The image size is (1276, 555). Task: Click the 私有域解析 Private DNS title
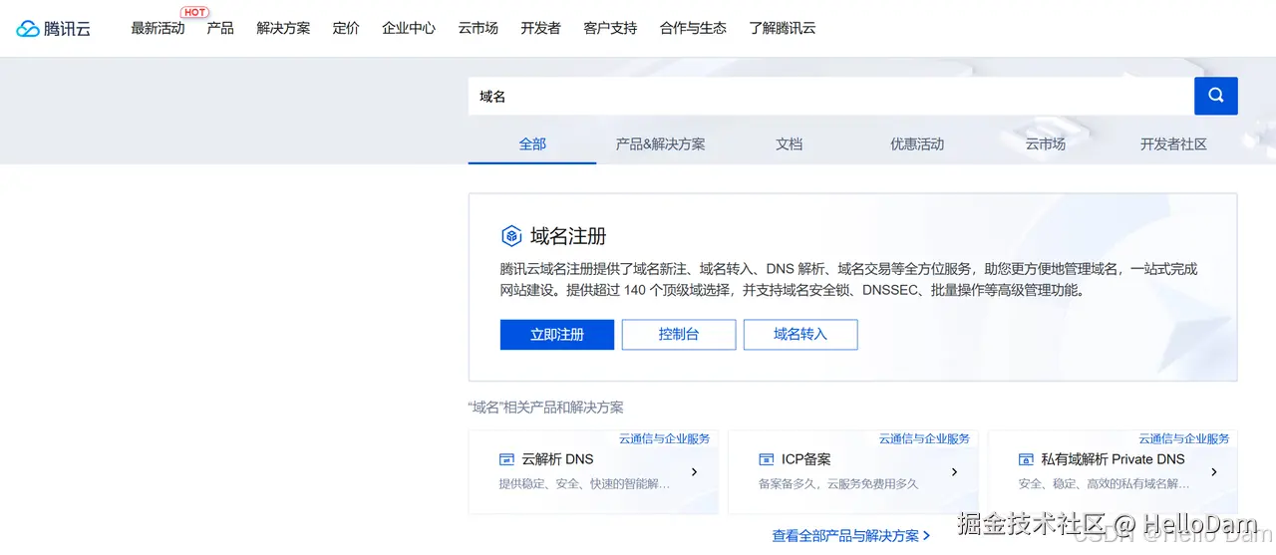(1114, 459)
